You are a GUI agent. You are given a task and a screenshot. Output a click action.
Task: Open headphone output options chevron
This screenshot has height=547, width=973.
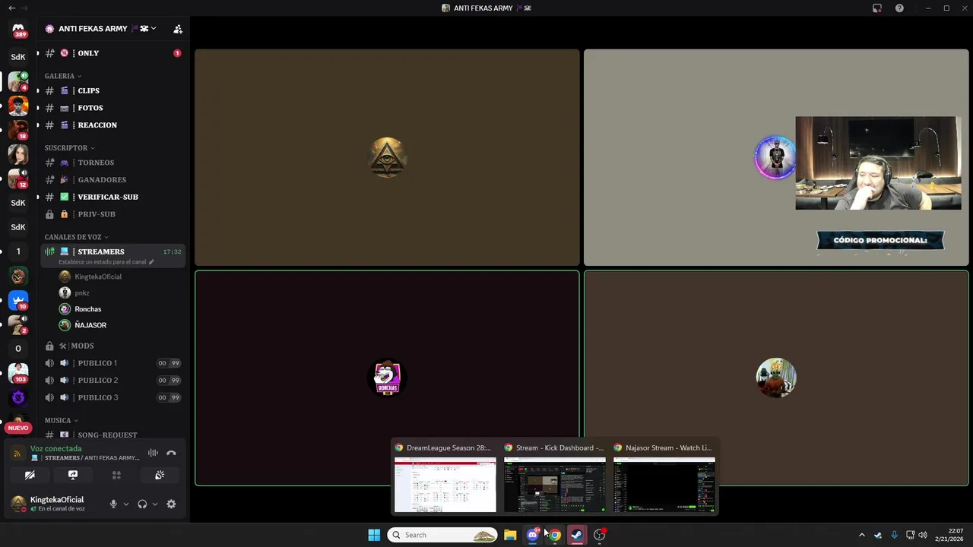coord(155,504)
